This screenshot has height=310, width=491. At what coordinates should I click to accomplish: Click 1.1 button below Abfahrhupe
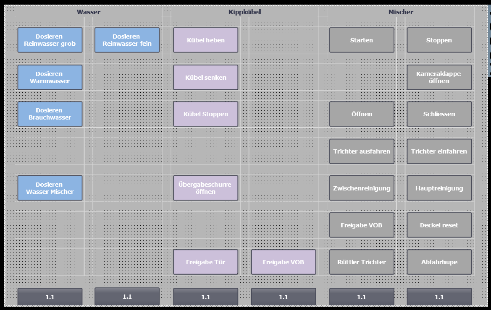pyautogui.click(x=439, y=297)
